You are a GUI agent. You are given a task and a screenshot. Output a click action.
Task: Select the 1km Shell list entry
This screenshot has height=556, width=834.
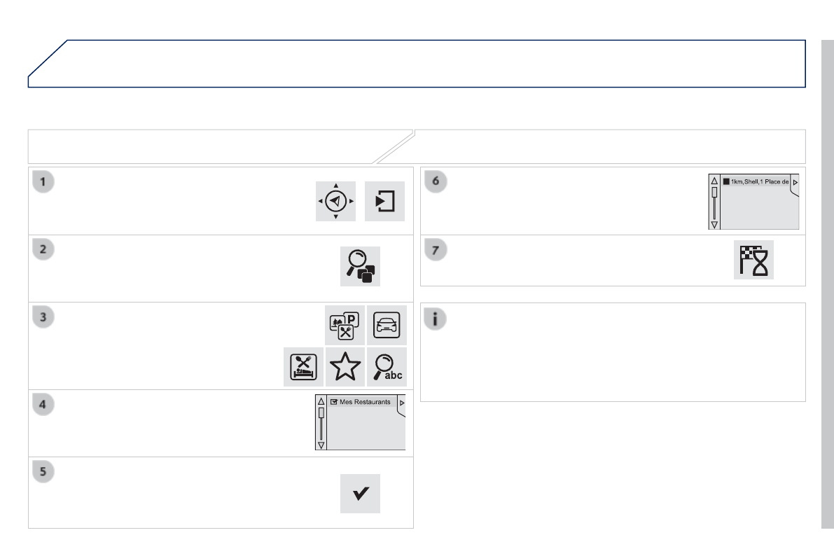click(x=756, y=181)
